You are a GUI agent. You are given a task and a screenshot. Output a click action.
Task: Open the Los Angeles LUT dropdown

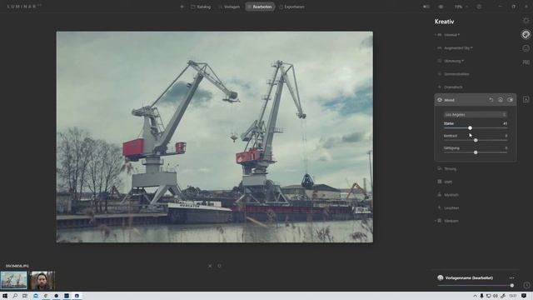[476, 115]
